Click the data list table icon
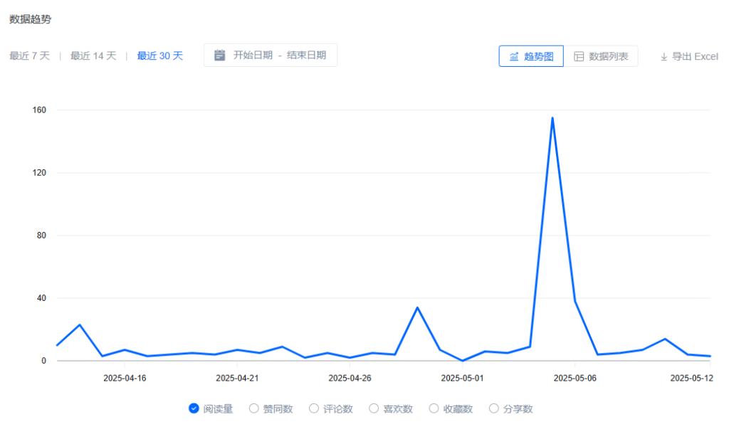729x434 pixels. point(579,56)
